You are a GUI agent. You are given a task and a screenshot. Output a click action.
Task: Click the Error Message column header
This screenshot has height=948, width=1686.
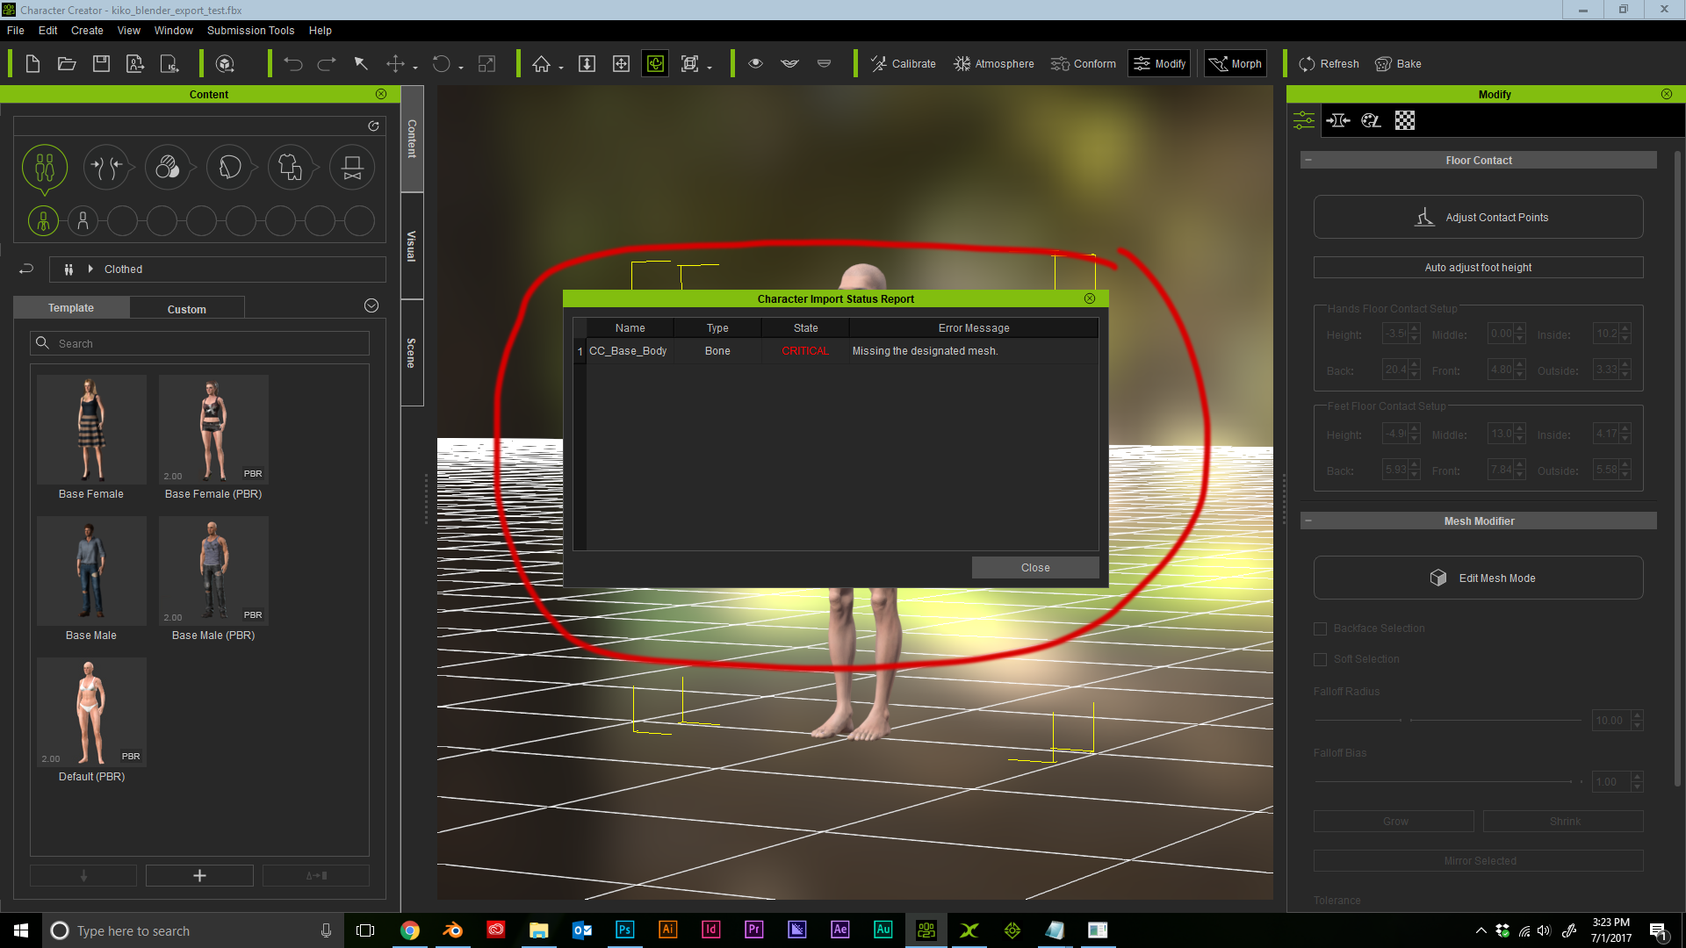click(x=974, y=328)
